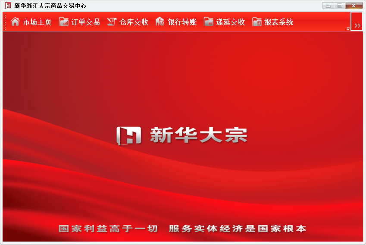Image resolution: width=366 pixels, height=245 pixels.
Task: Choose the 递延交收 menu item
Action: (230, 22)
